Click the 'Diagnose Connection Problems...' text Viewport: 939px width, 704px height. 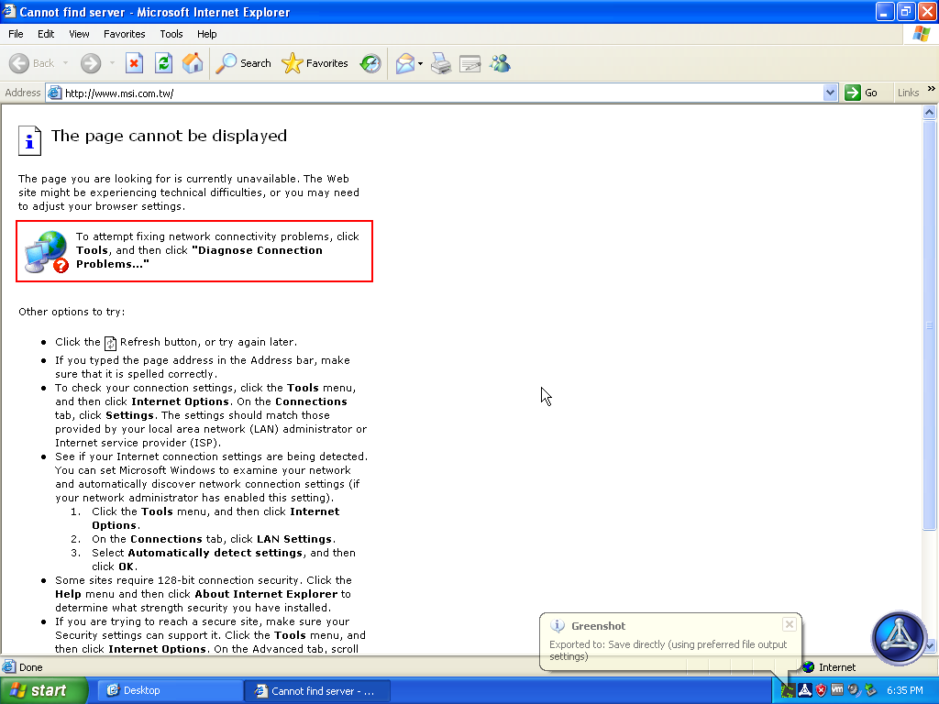coord(199,258)
